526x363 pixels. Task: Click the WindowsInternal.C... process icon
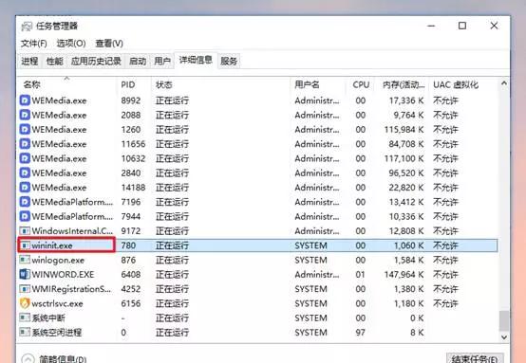pos(25,230)
